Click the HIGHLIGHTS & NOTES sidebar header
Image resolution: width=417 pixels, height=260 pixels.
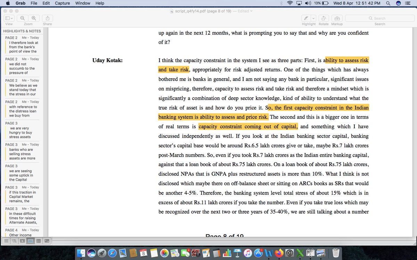click(22, 31)
